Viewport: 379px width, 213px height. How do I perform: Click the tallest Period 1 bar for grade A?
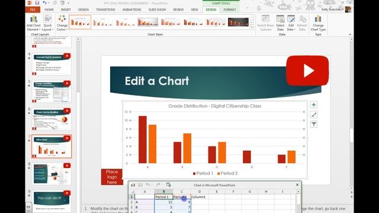[x=143, y=140]
